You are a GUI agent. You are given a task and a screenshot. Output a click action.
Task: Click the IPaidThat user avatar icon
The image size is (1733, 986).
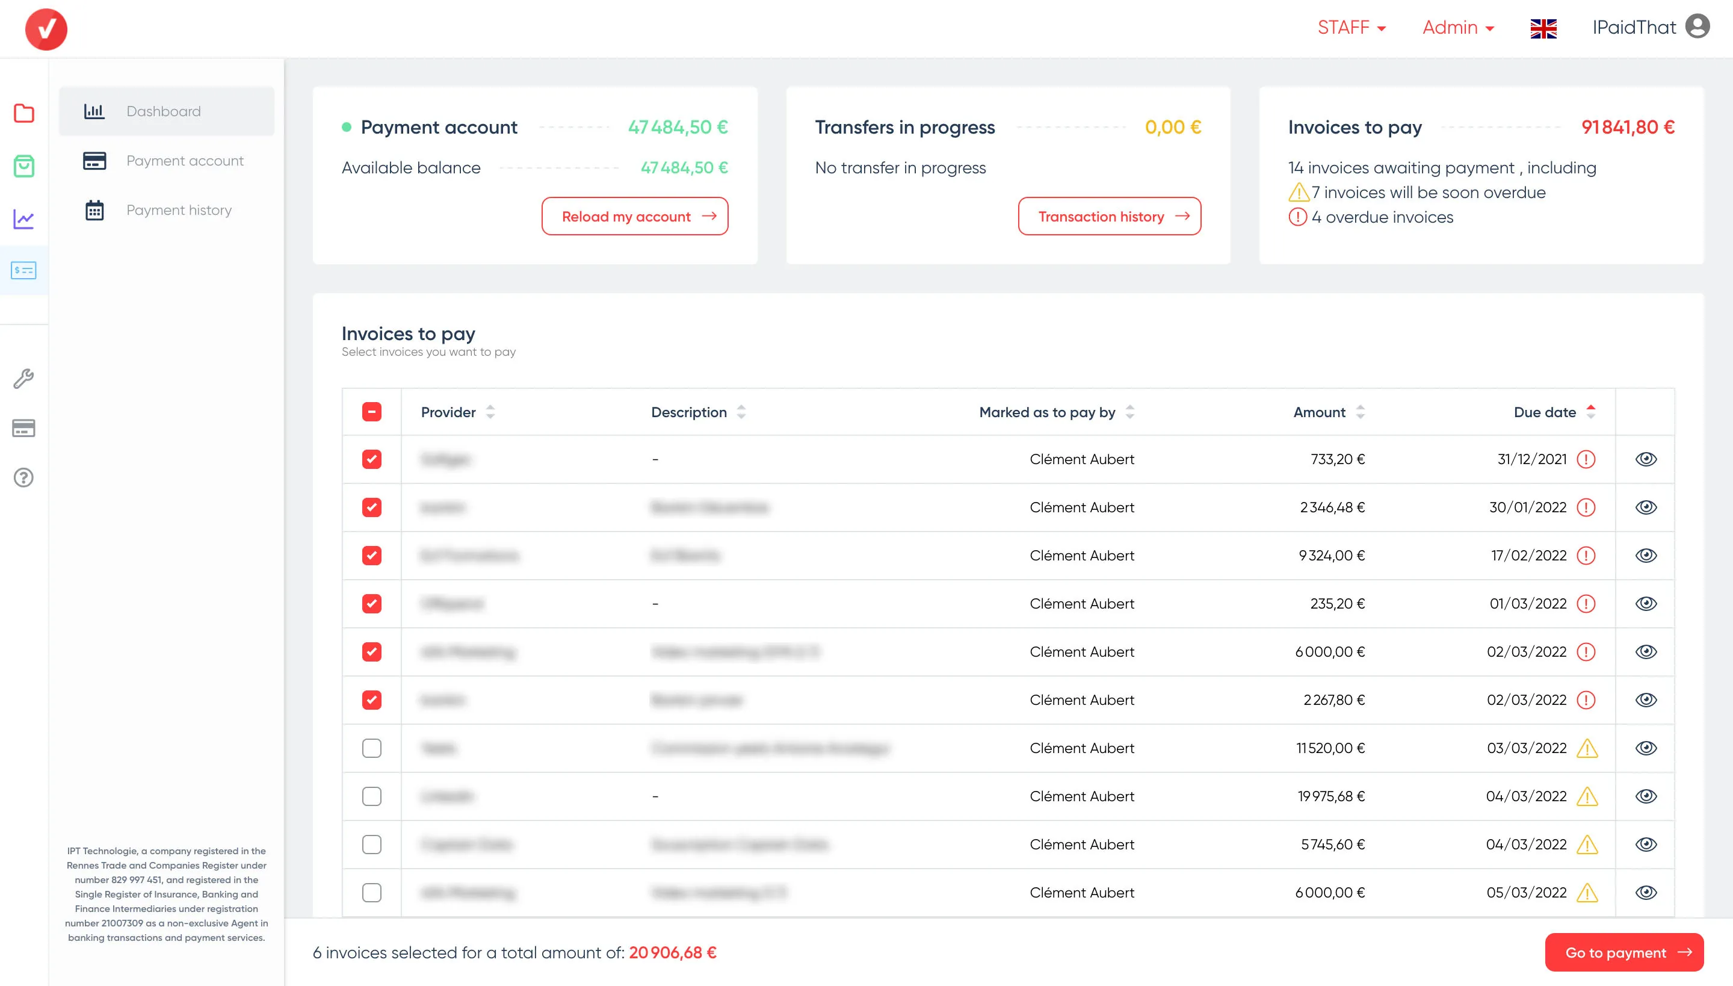click(1697, 27)
